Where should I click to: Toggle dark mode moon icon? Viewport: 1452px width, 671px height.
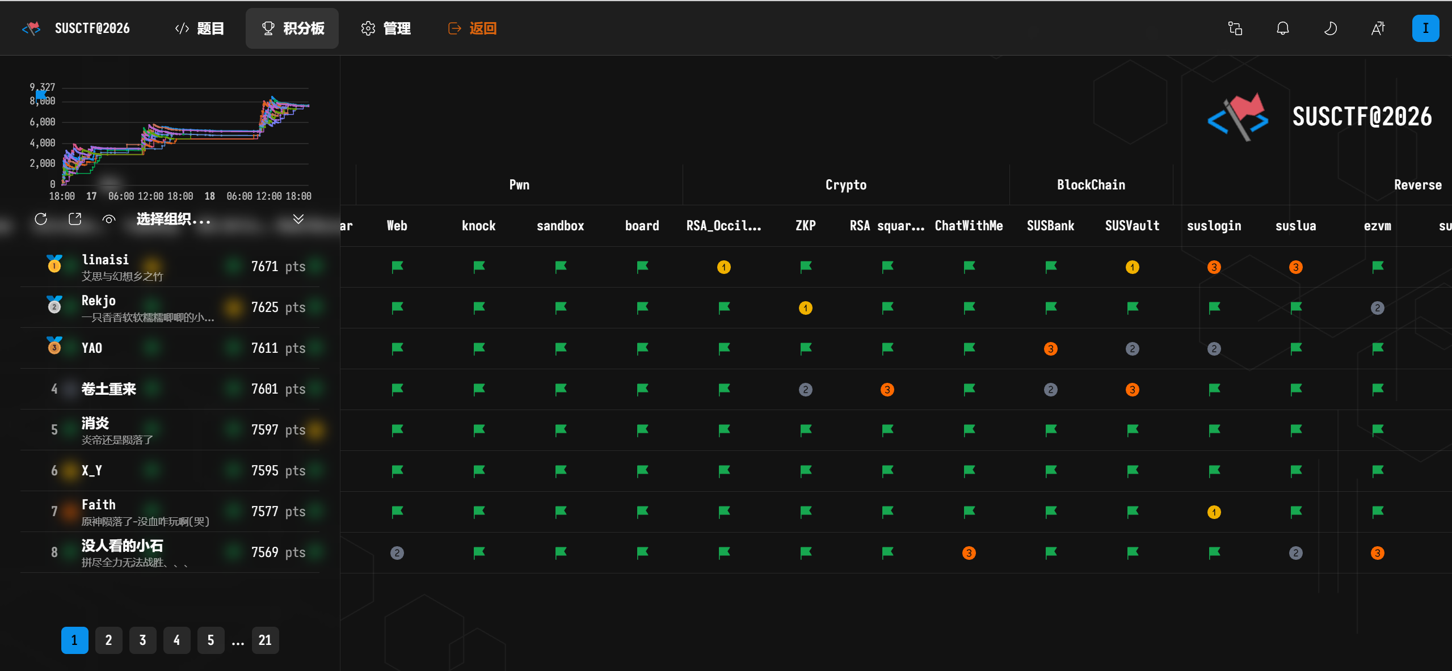coord(1331,28)
